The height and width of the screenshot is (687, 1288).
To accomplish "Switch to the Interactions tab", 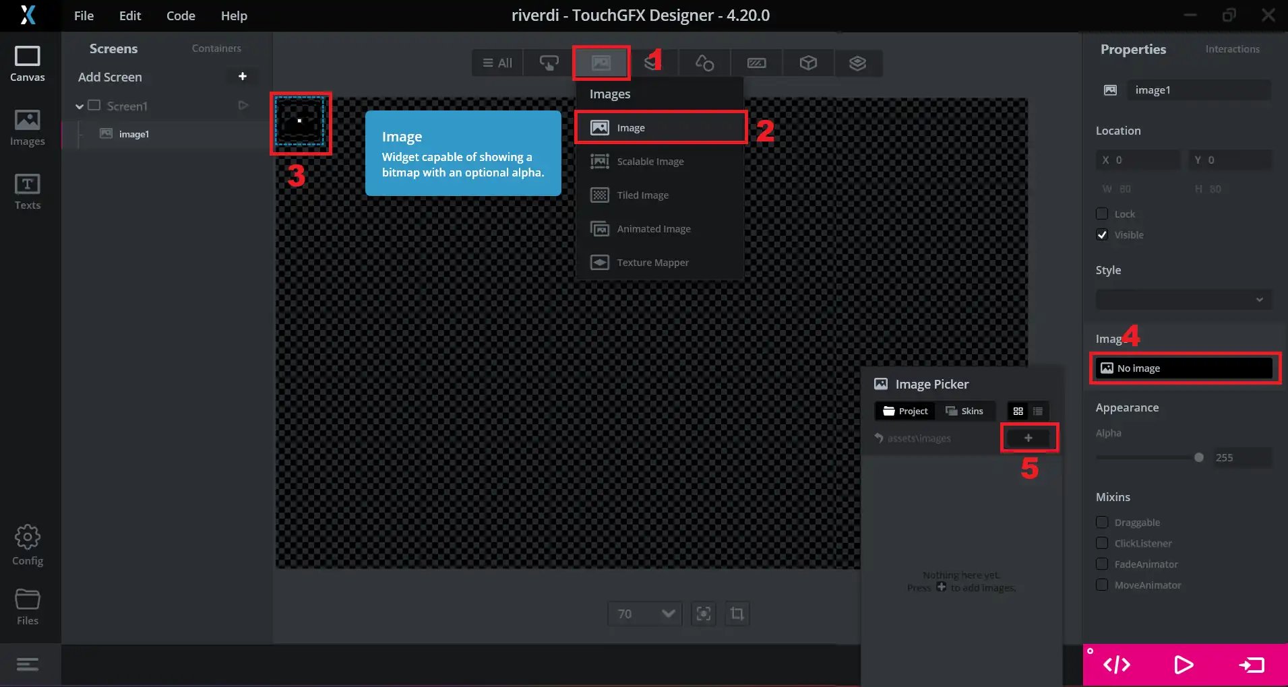I will pos(1232,49).
